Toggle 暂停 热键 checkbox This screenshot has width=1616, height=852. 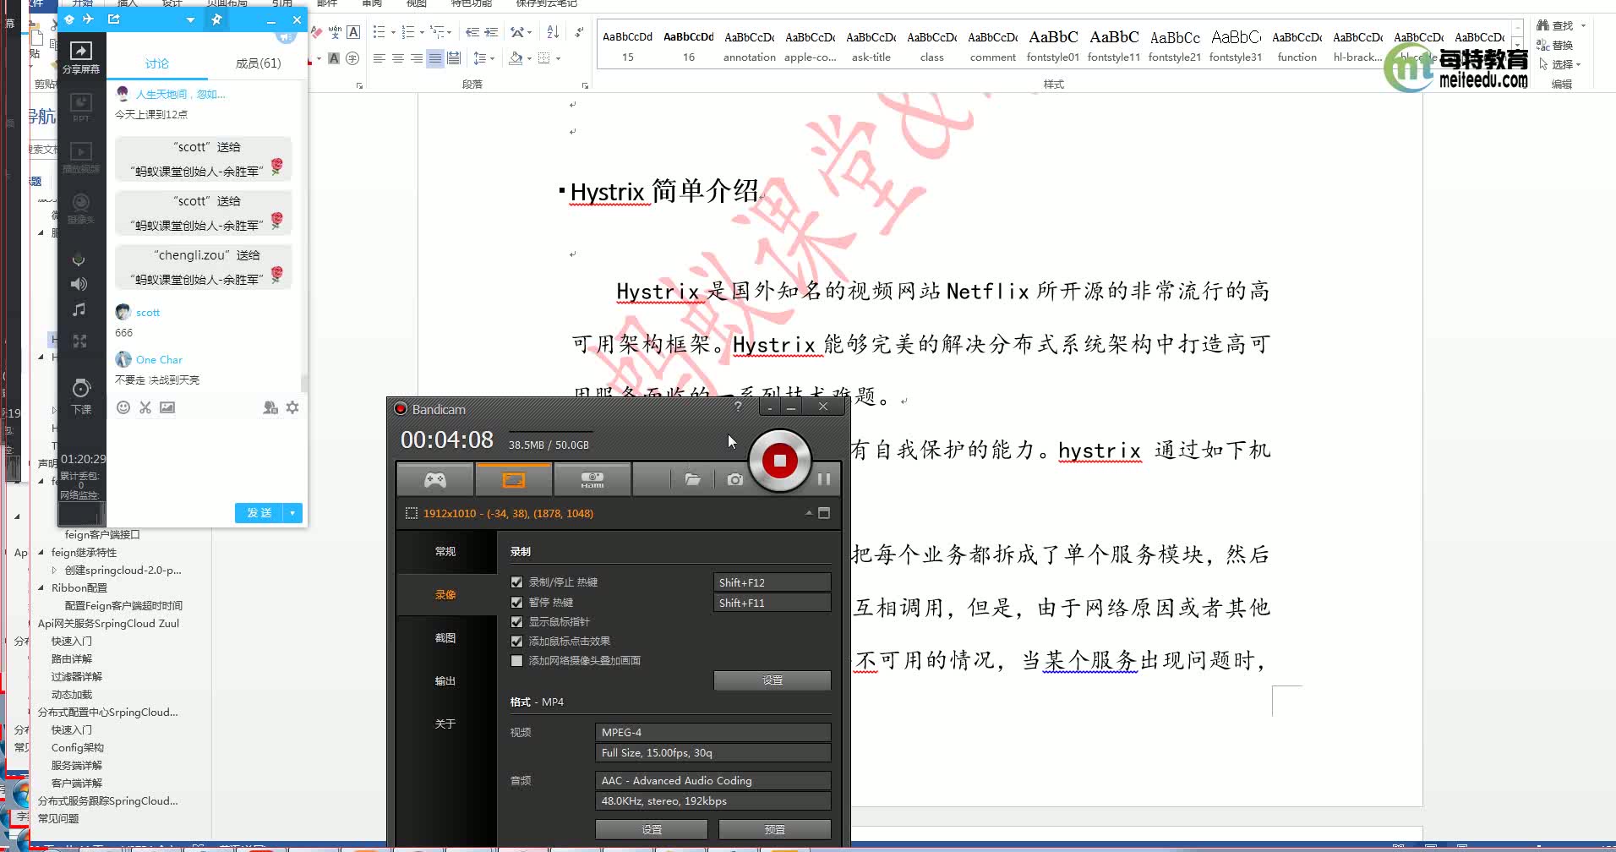click(516, 603)
